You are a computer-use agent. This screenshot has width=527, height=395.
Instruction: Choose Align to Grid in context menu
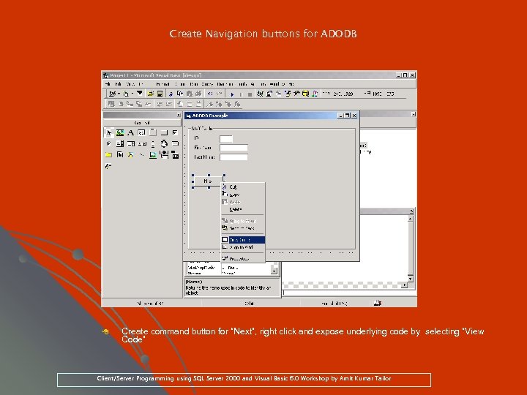click(x=243, y=247)
